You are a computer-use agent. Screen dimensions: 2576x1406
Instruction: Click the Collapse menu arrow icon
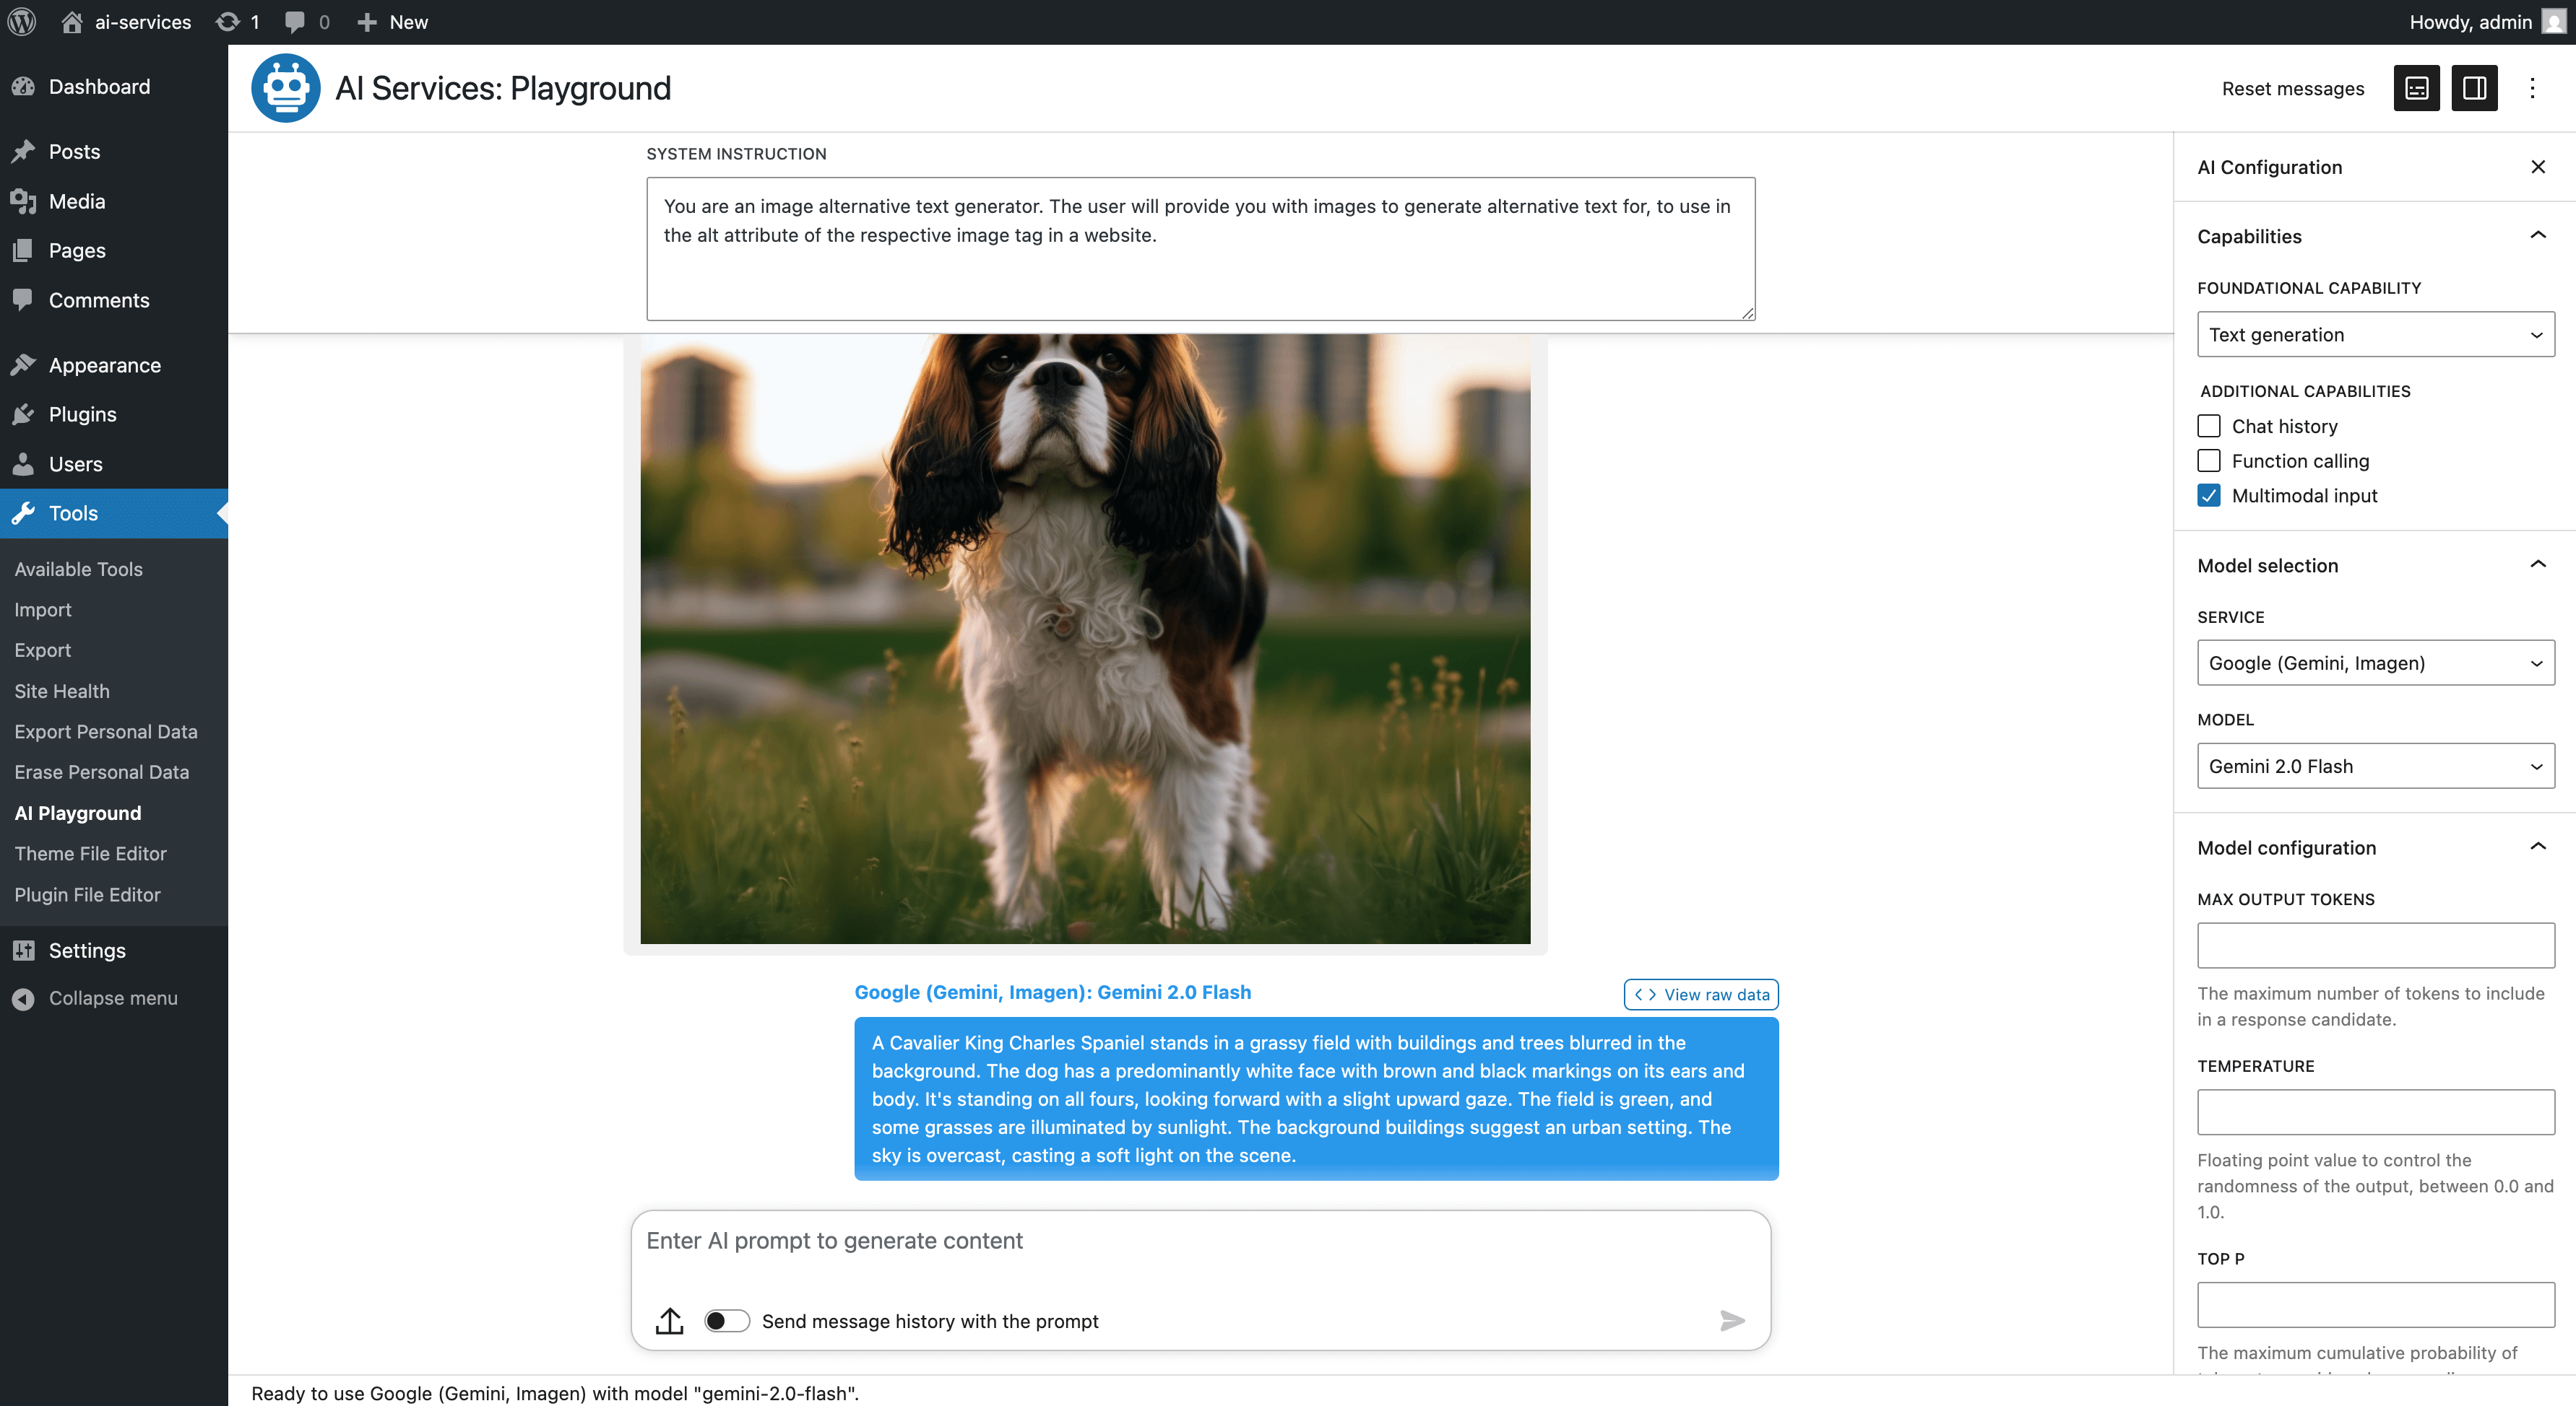(x=23, y=998)
